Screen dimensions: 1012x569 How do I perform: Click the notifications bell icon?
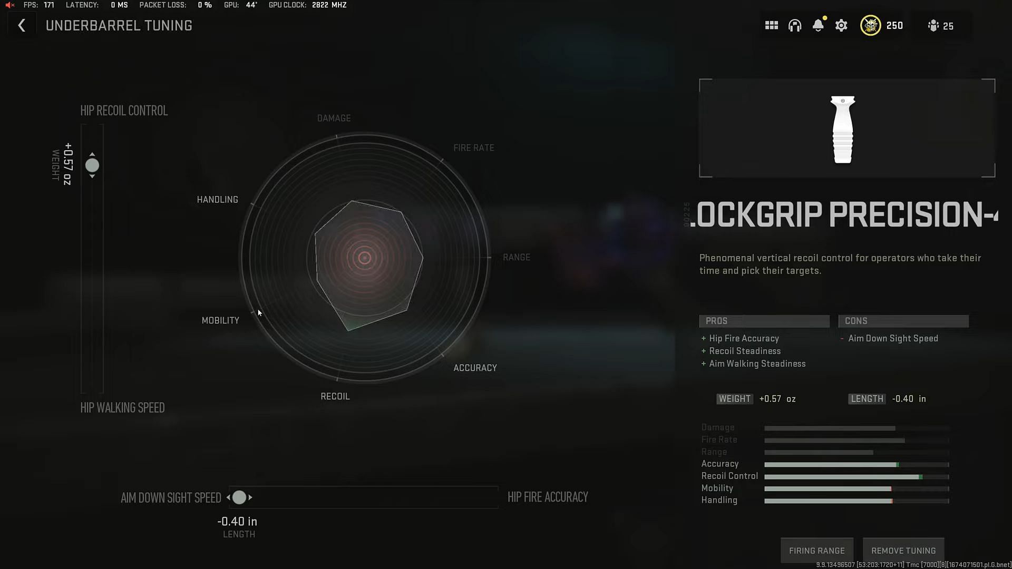point(818,26)
